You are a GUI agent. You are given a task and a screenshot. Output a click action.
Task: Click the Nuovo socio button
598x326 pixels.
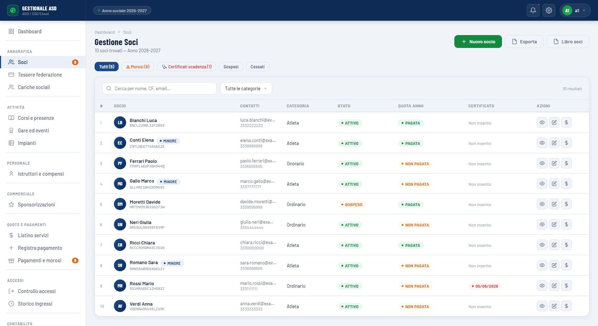pos(478,42)
